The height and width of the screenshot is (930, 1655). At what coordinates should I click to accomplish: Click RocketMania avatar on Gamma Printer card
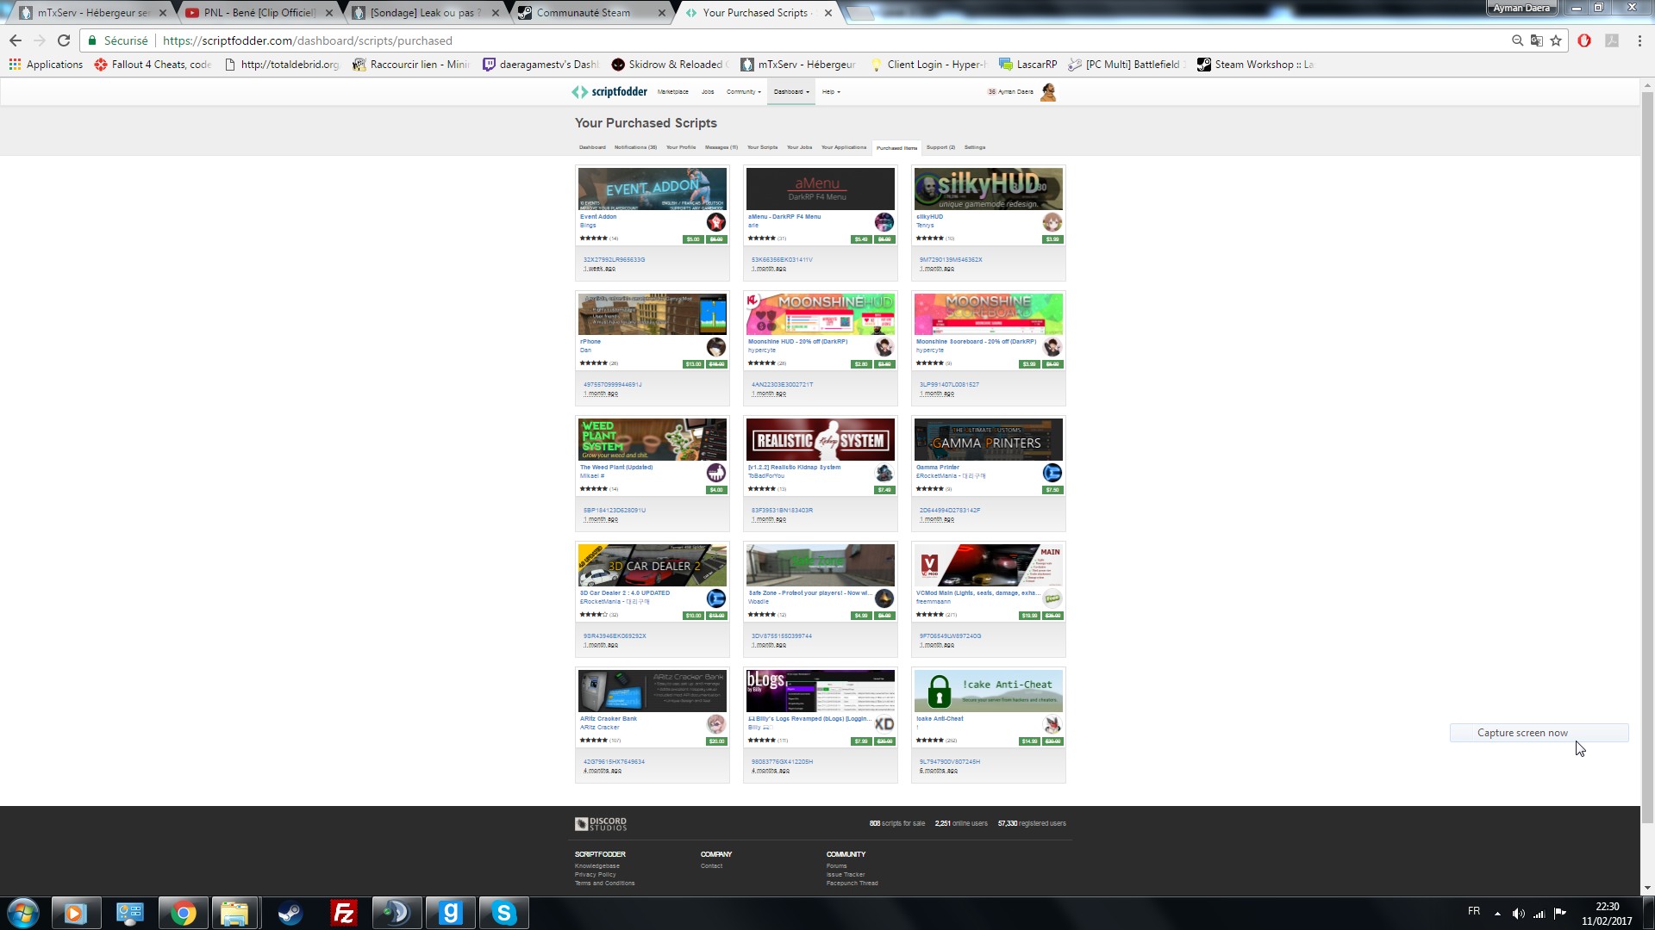1052,473
